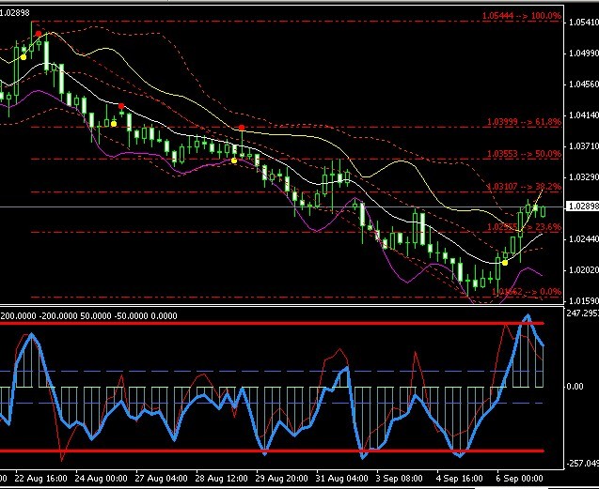Click the 1.05410 price axis value
This screenshot has height=489, width=599.
click(583, 23)
